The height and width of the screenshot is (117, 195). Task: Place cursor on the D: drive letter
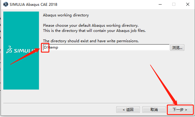(x=46, y=47)
